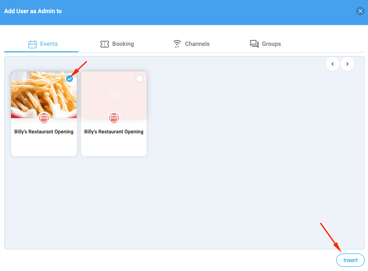The image size is (368, 271).
Task: Click the Booking ticket icon
Action: (x=105, y=44)
